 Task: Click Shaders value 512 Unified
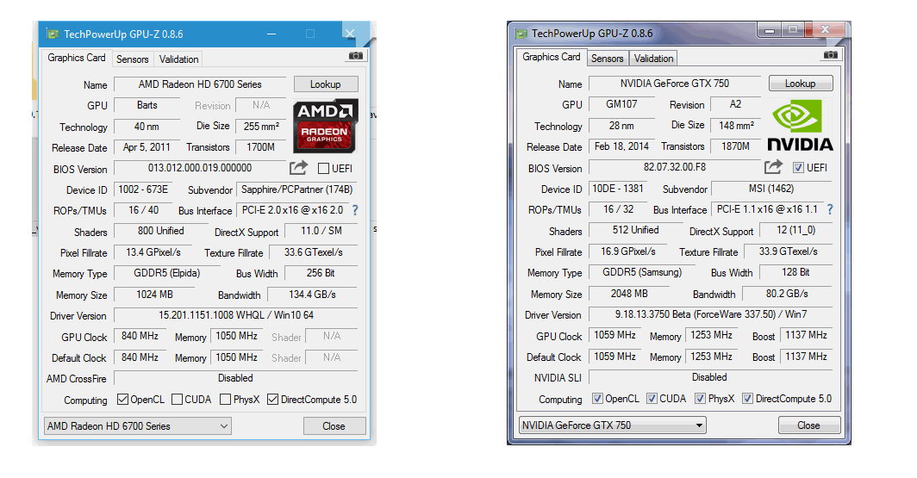click(x=636, y=230)
